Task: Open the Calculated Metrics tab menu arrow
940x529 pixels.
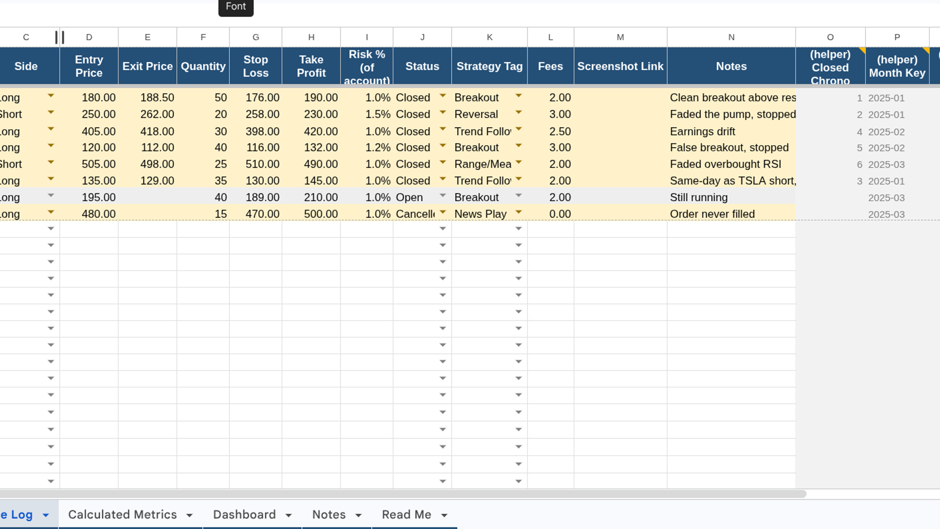Action: click(x=189, y=515)
